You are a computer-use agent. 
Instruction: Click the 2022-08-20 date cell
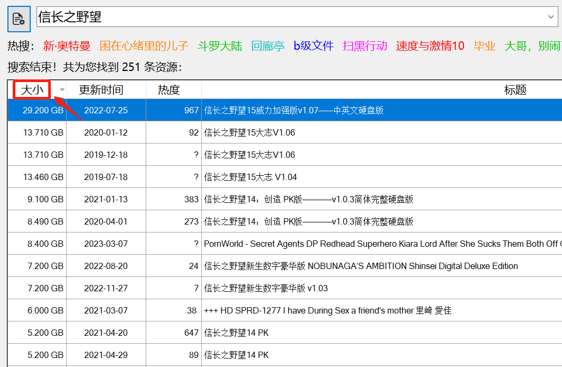pos(106,265)
